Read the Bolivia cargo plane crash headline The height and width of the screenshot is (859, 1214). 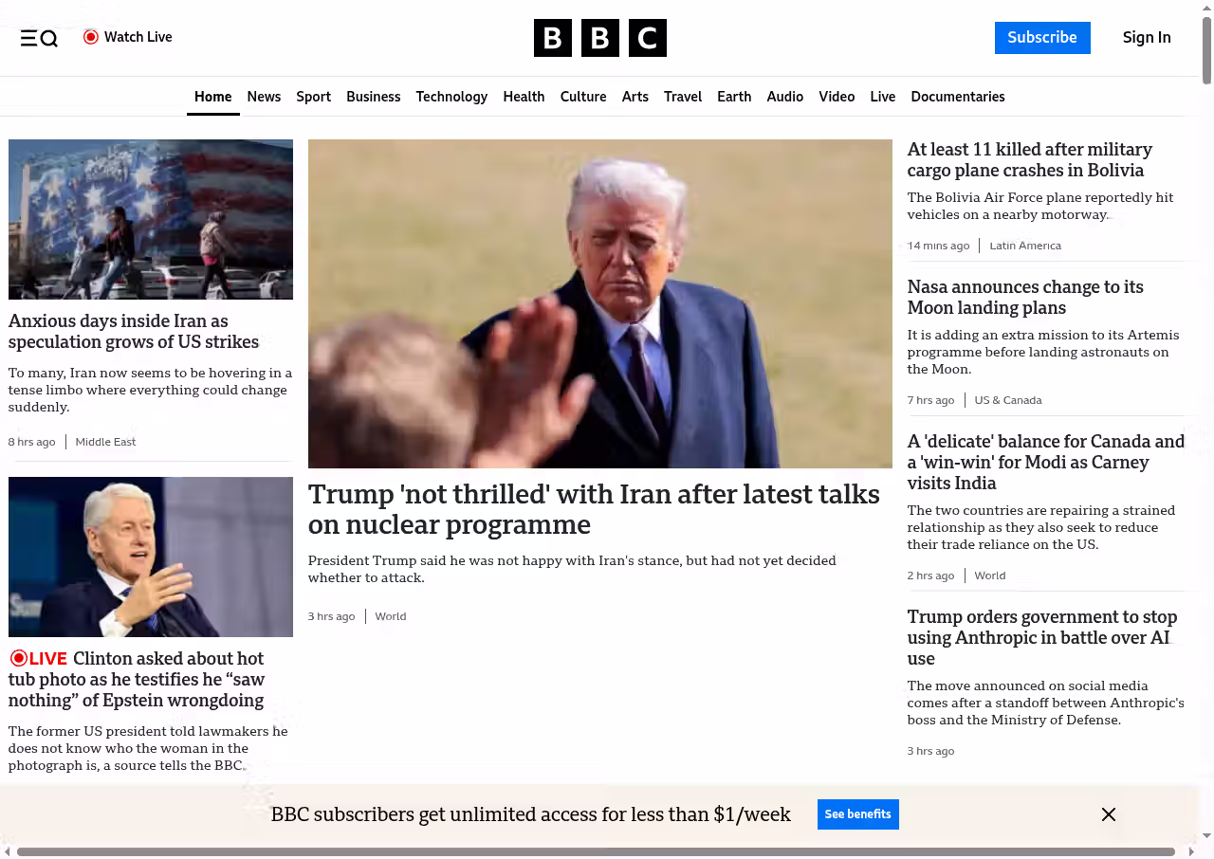(x=1029, y=160)
